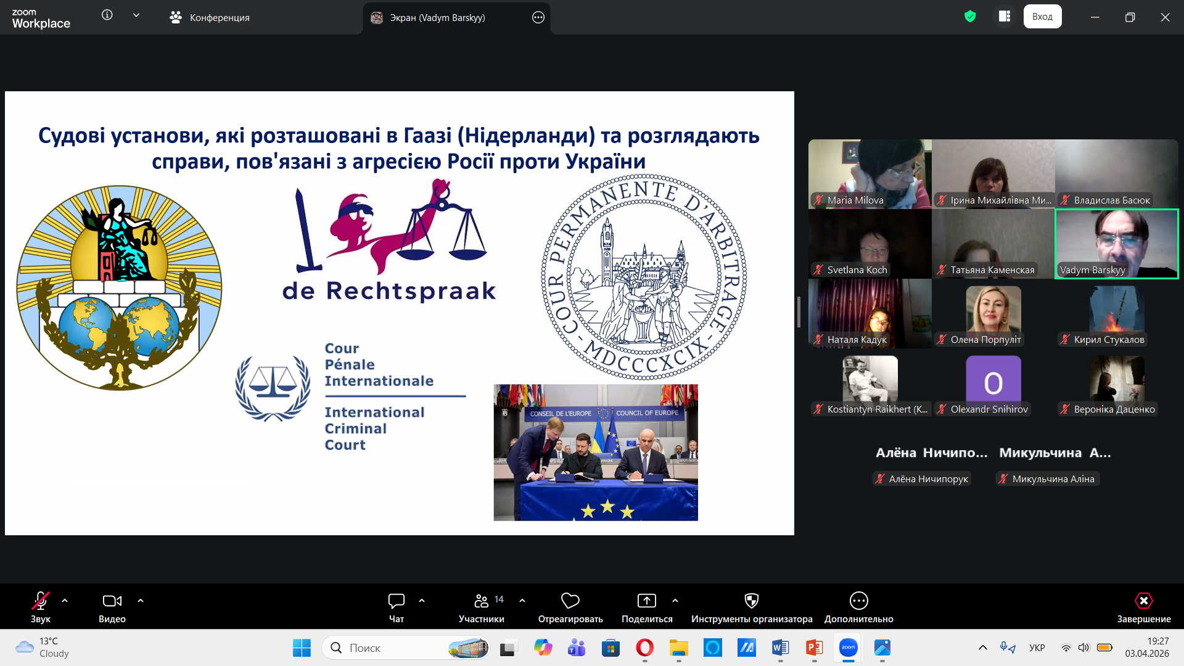Click the Вход sign-in button
Screen dimensions: 1184x666
(x=1043, y=17)
